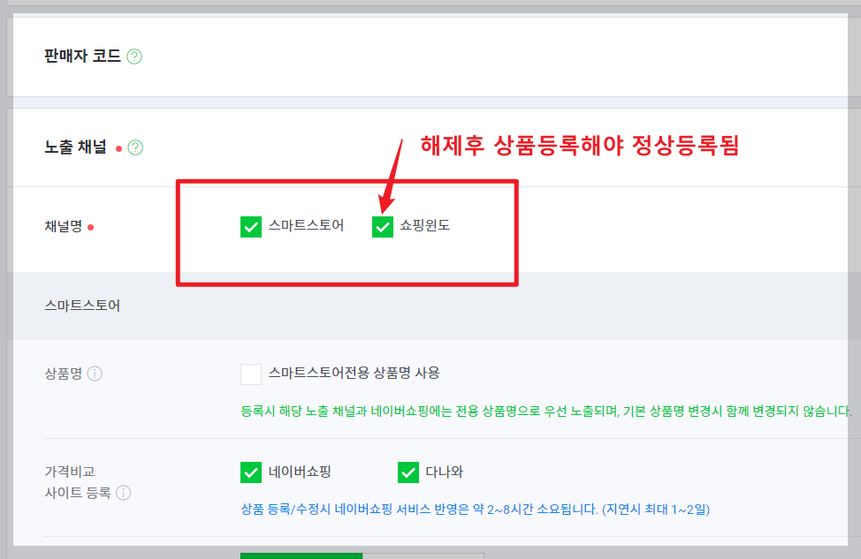The image size is (861, 559).
Task: Open the 노출 채널 help icon
Action: point(135,147)
